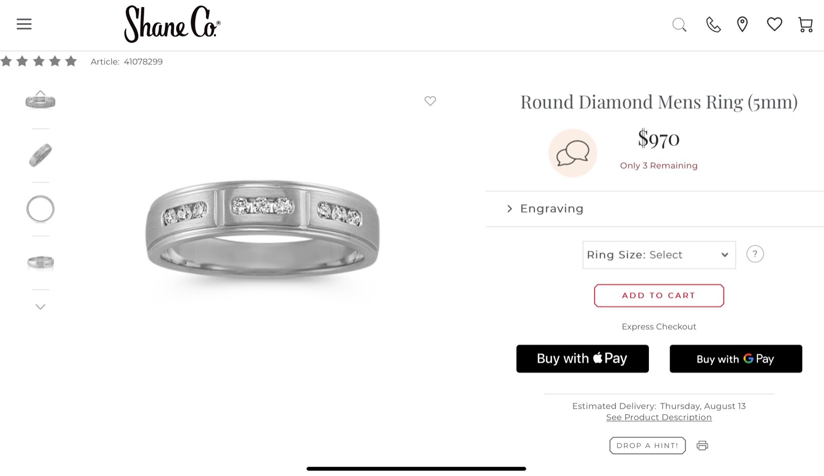Viewport: 824px width, 476px height.
Task: Open the store locator pin icon
Action: [x=742, y=24]
